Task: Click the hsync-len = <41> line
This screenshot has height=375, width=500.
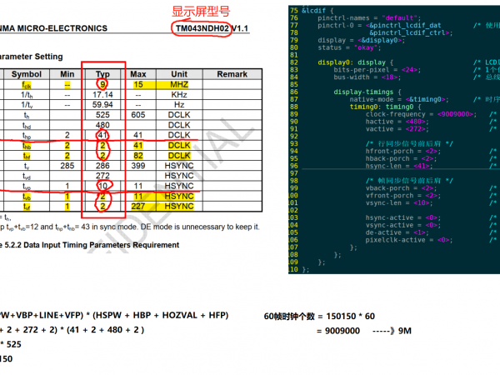Action: click(x=398, y=167)
